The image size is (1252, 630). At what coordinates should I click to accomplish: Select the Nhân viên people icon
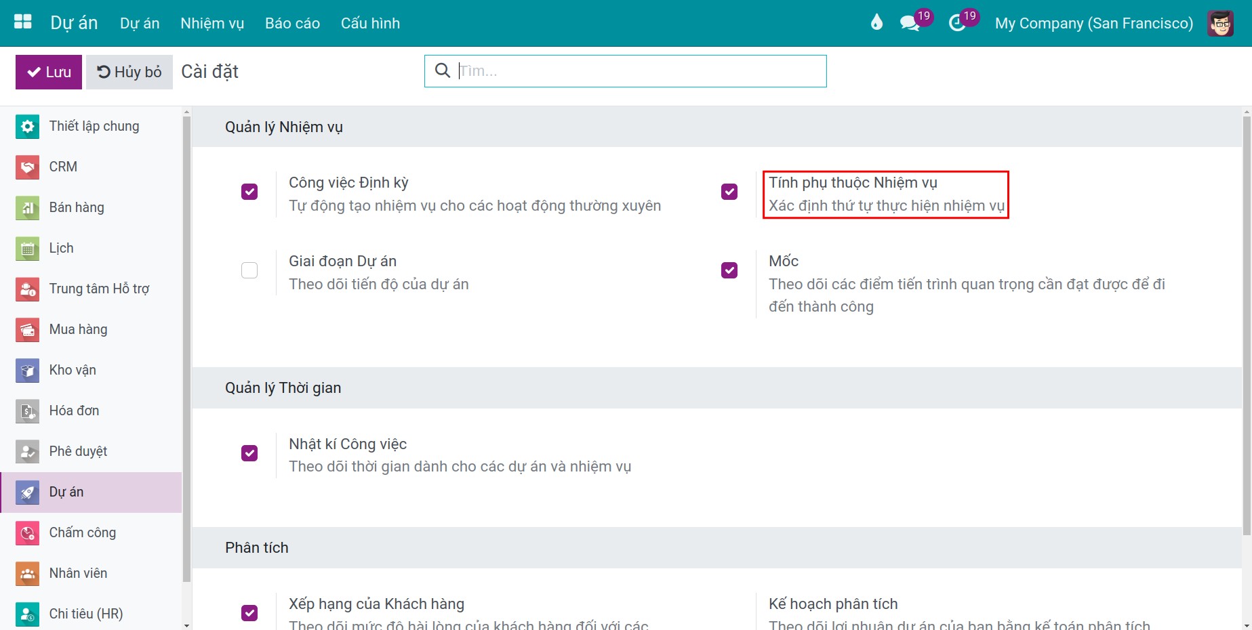pyautogui.click(x=27, y=574)
